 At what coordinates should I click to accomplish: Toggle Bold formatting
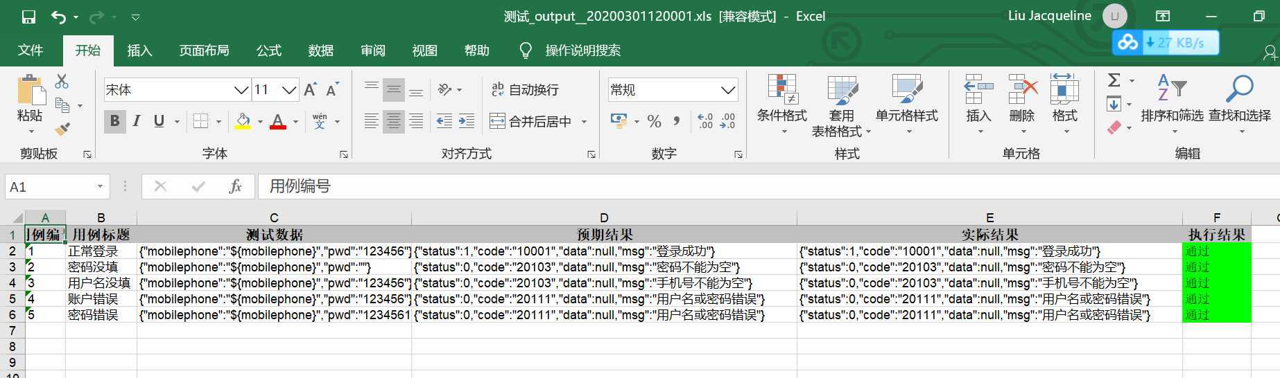click(x=114, y=121)
